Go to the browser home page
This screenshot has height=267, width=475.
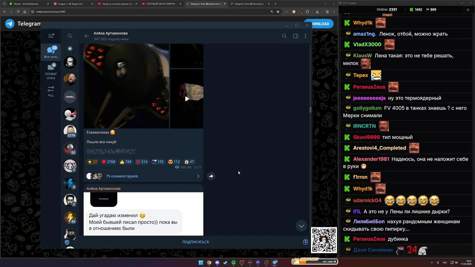click(24, 11)
